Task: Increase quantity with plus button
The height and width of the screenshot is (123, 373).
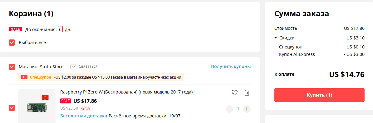Action: click(247, 109)
